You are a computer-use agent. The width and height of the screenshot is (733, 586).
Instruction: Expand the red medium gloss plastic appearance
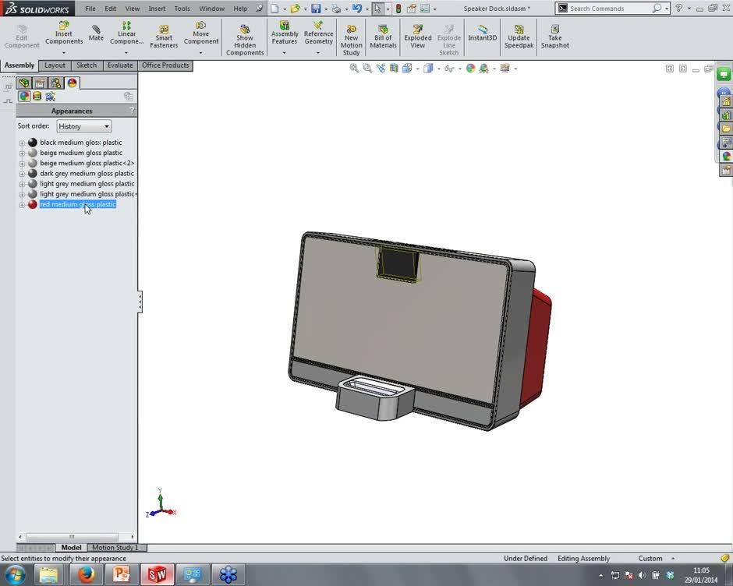pos(22,204)
